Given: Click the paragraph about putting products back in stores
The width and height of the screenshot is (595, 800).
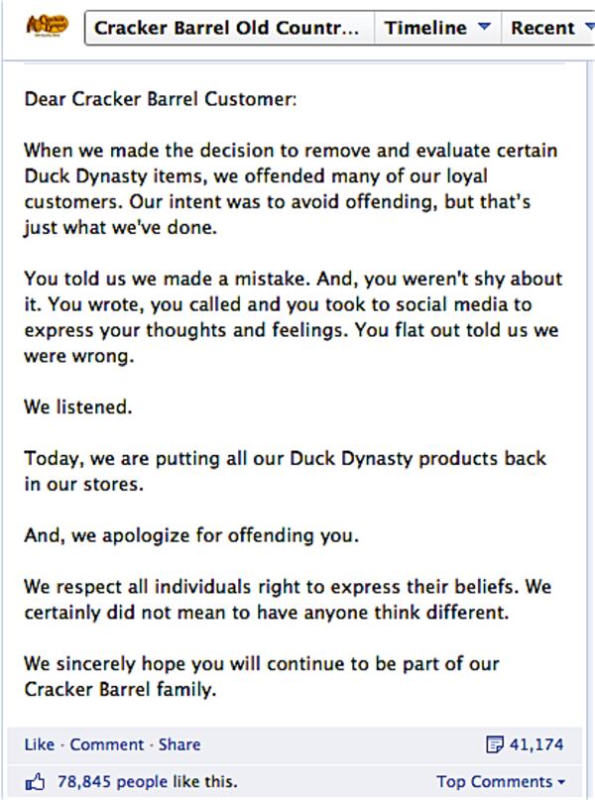Looking at the screenshot, I should (286, 472).
